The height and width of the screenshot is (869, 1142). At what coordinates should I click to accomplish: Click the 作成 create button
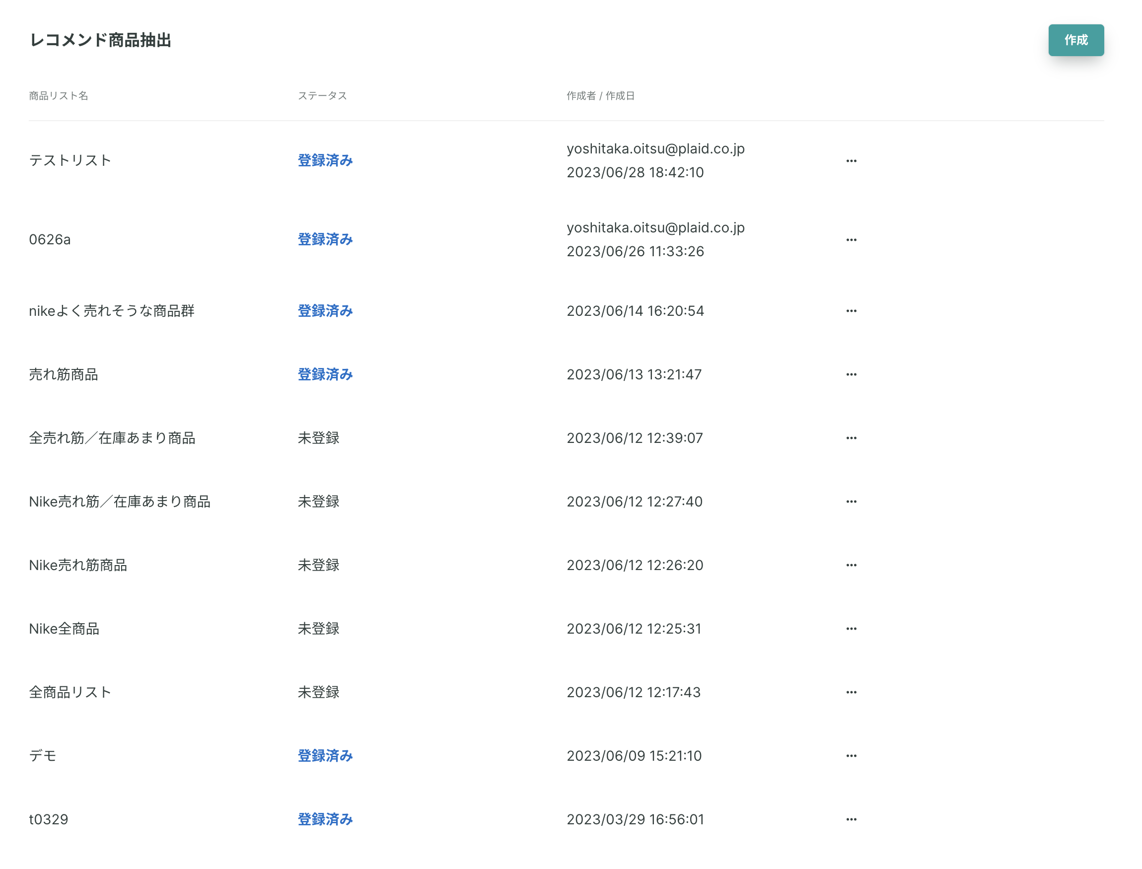[x=1075, y=40]
